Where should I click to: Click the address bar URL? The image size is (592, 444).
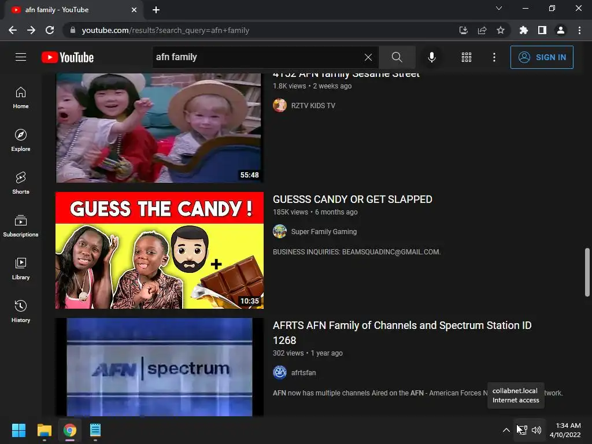tap(165, 30)
